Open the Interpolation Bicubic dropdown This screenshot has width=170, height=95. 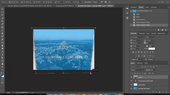pyautogui.click(x=96, y=2)
